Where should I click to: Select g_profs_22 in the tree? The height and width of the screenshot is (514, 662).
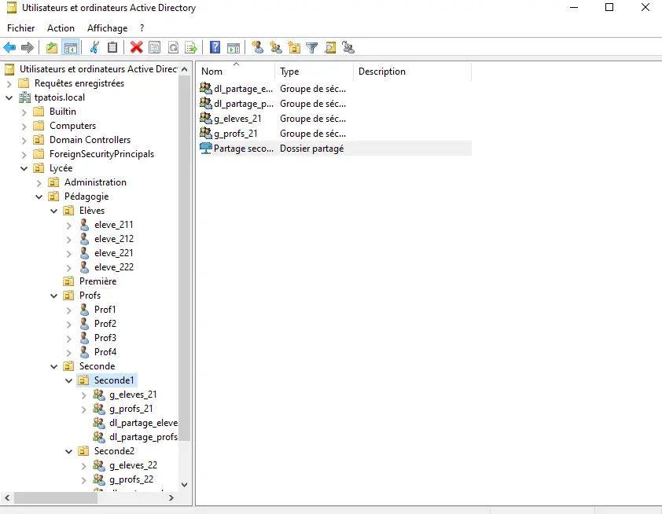pos(131,479)
